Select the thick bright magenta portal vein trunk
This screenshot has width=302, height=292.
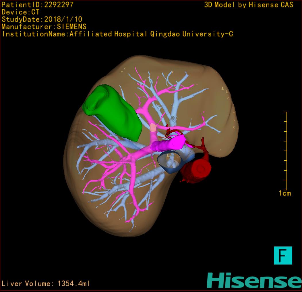coord(169,144)
